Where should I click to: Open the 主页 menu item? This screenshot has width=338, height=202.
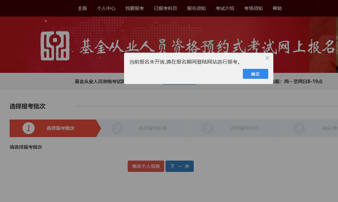pos(82,8)
